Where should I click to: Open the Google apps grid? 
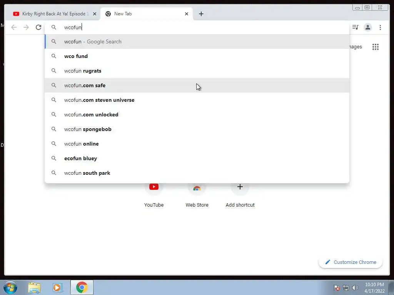376,46
